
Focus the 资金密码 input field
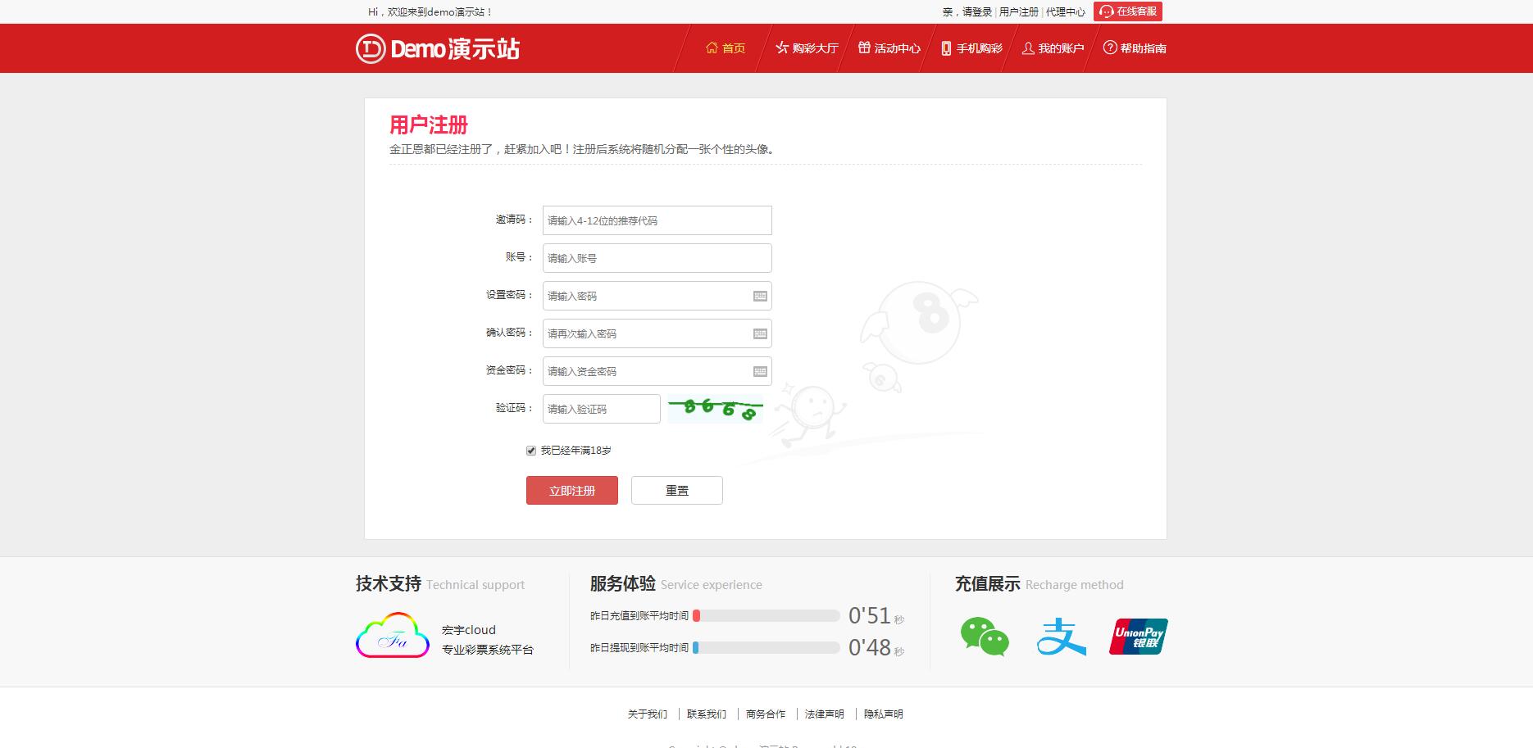tap(657, 371)
